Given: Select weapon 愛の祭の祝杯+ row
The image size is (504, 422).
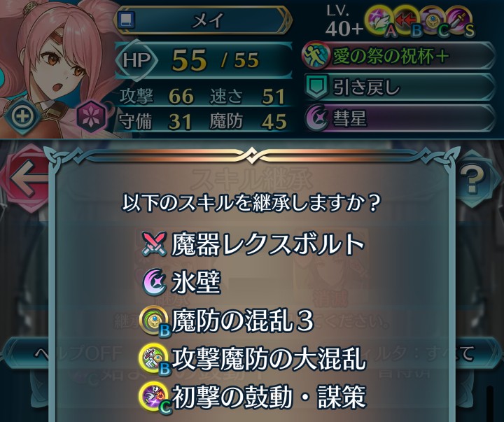Looking at the screenshot, I should coord(399,55).
